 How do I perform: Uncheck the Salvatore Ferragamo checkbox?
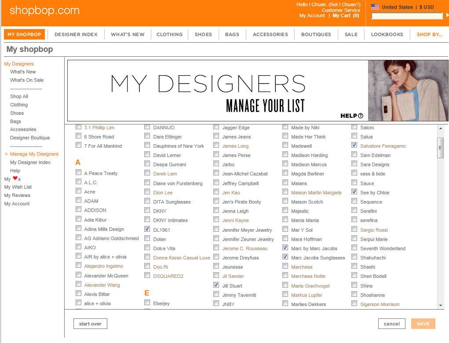[x=354, y=145]
